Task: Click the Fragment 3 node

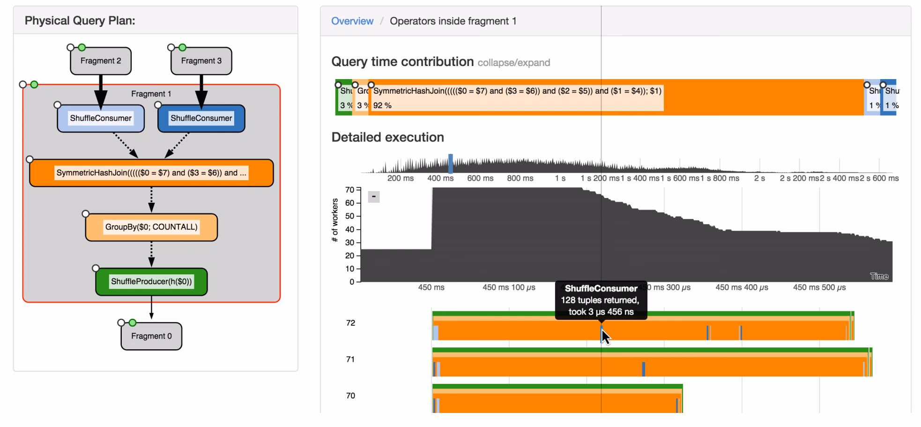Action: (201, 61)
